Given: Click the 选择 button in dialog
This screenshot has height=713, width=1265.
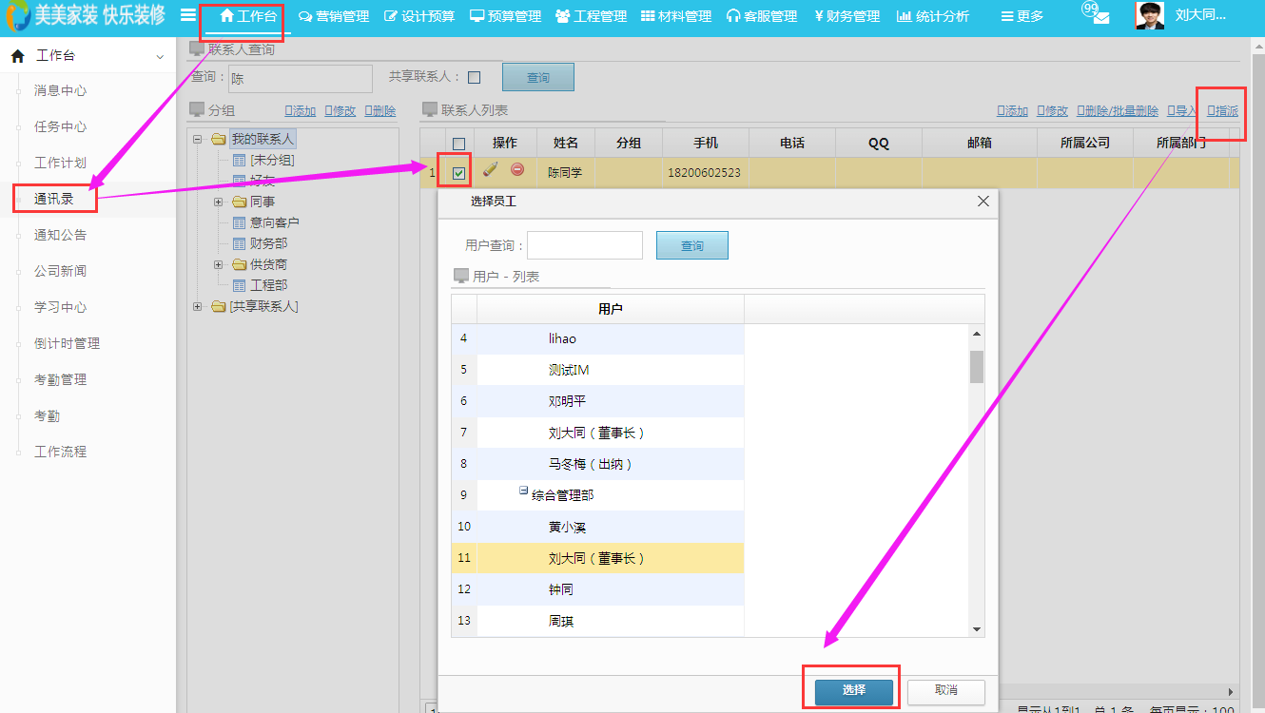Looking at the screenshot, I should (853, 690).
